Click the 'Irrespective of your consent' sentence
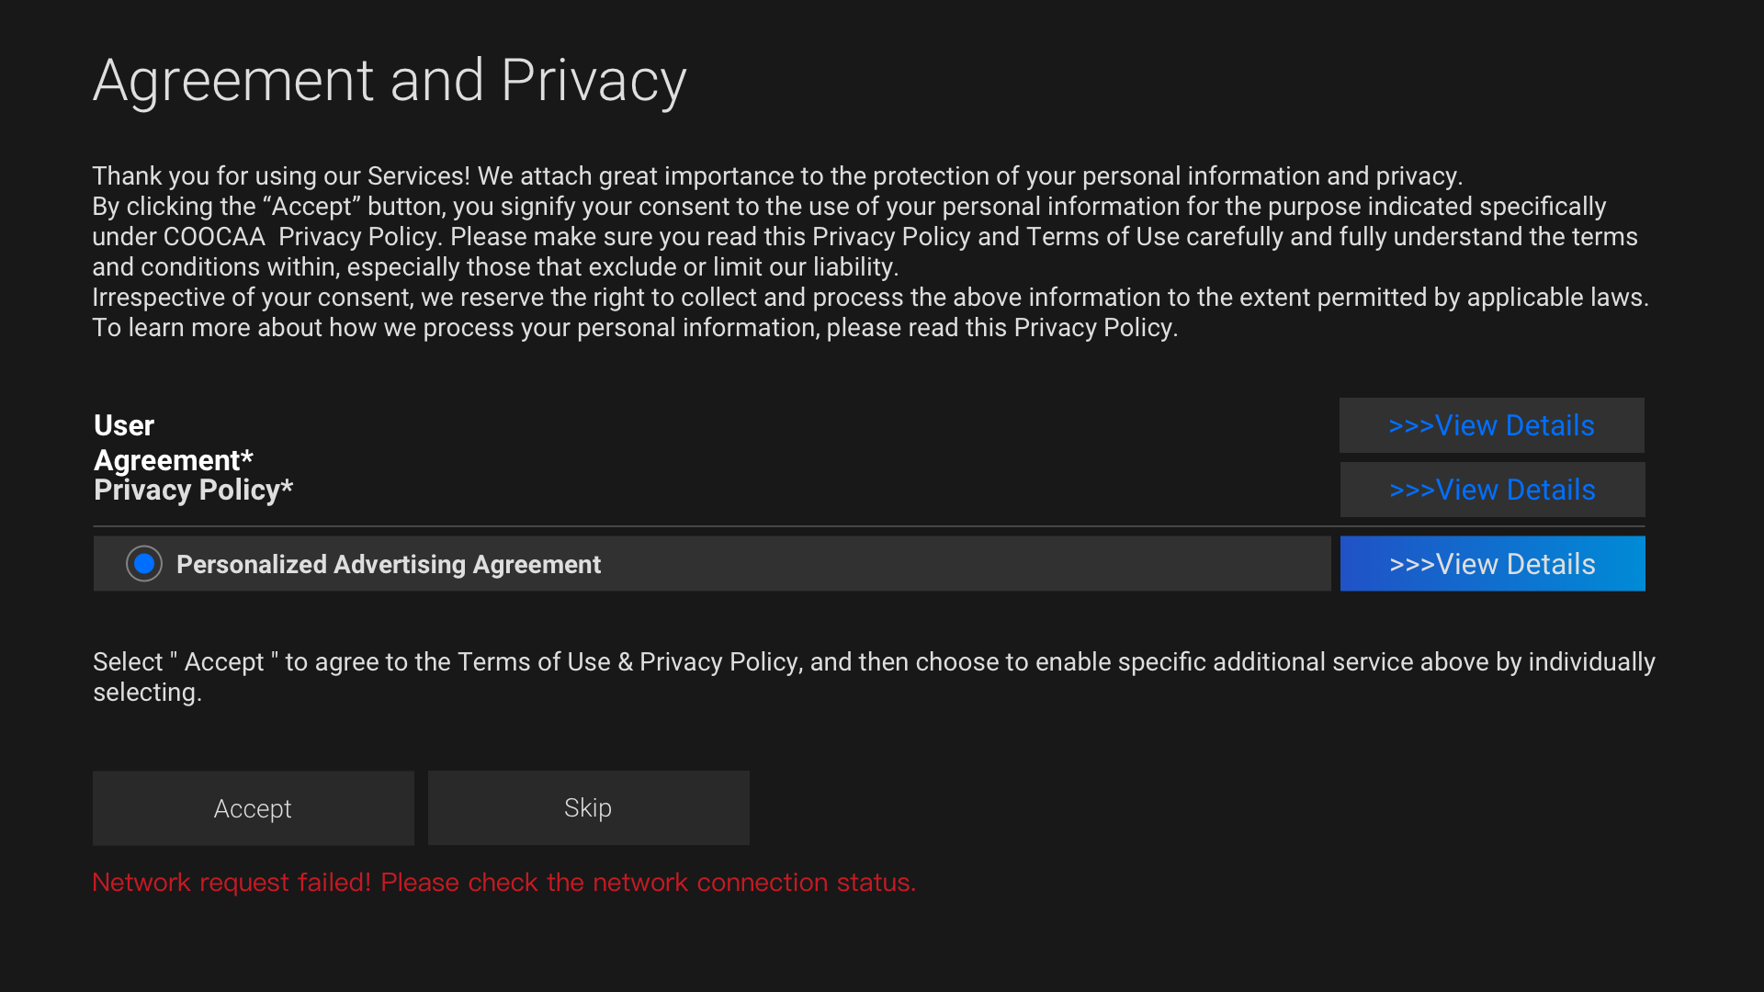This screenshot has height=992, width=1764. (x=869, y=298)
